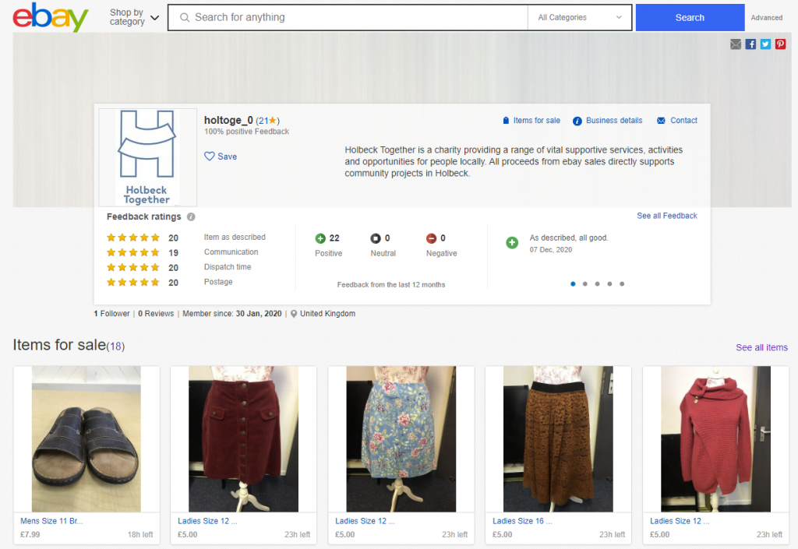Viewport: 798px width, 549px height.
Task: Click the '£7.99' price
Action: point(30,535)
